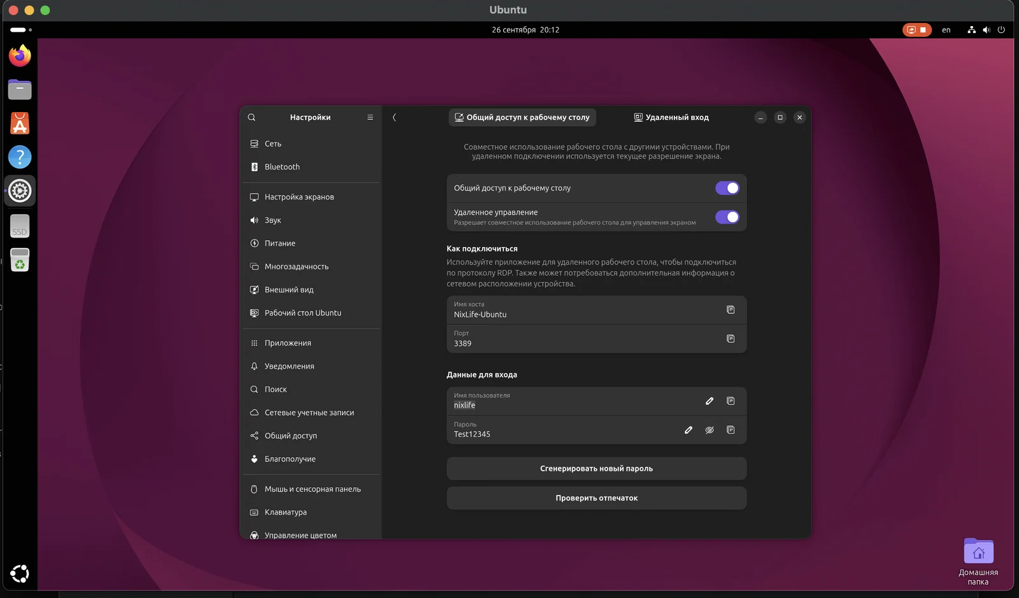
Task: Click the network icon in top bar
Action: coord(971,30)
